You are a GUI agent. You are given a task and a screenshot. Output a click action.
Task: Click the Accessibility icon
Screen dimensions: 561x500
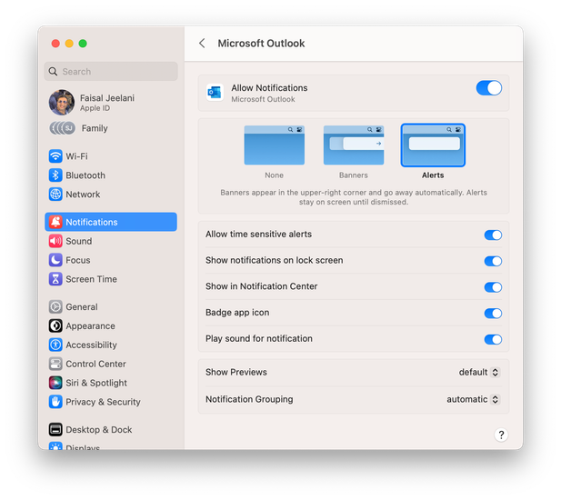point(55,345)
